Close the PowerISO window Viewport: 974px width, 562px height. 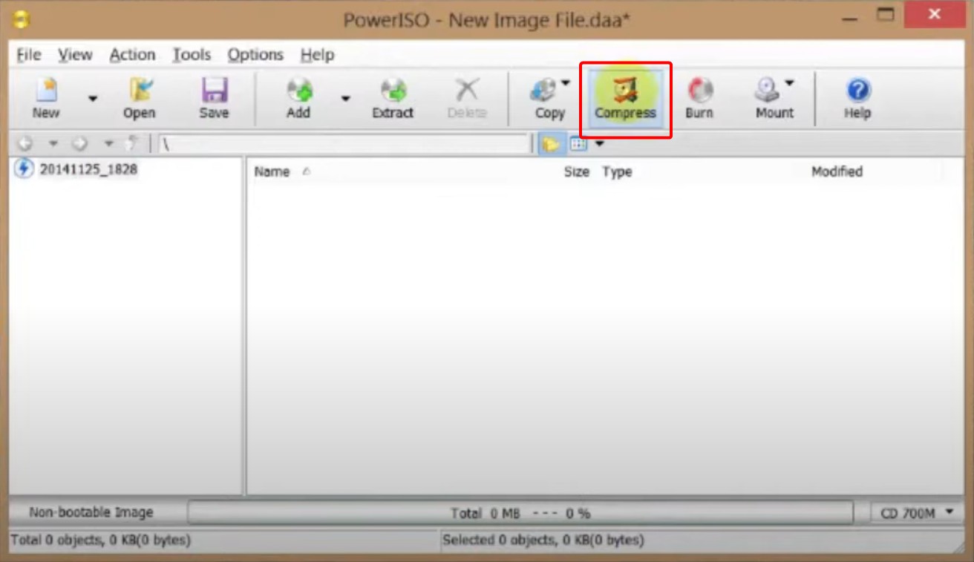click(936, 14)
